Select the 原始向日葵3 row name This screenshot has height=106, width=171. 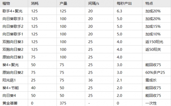[x=13, y=57]
